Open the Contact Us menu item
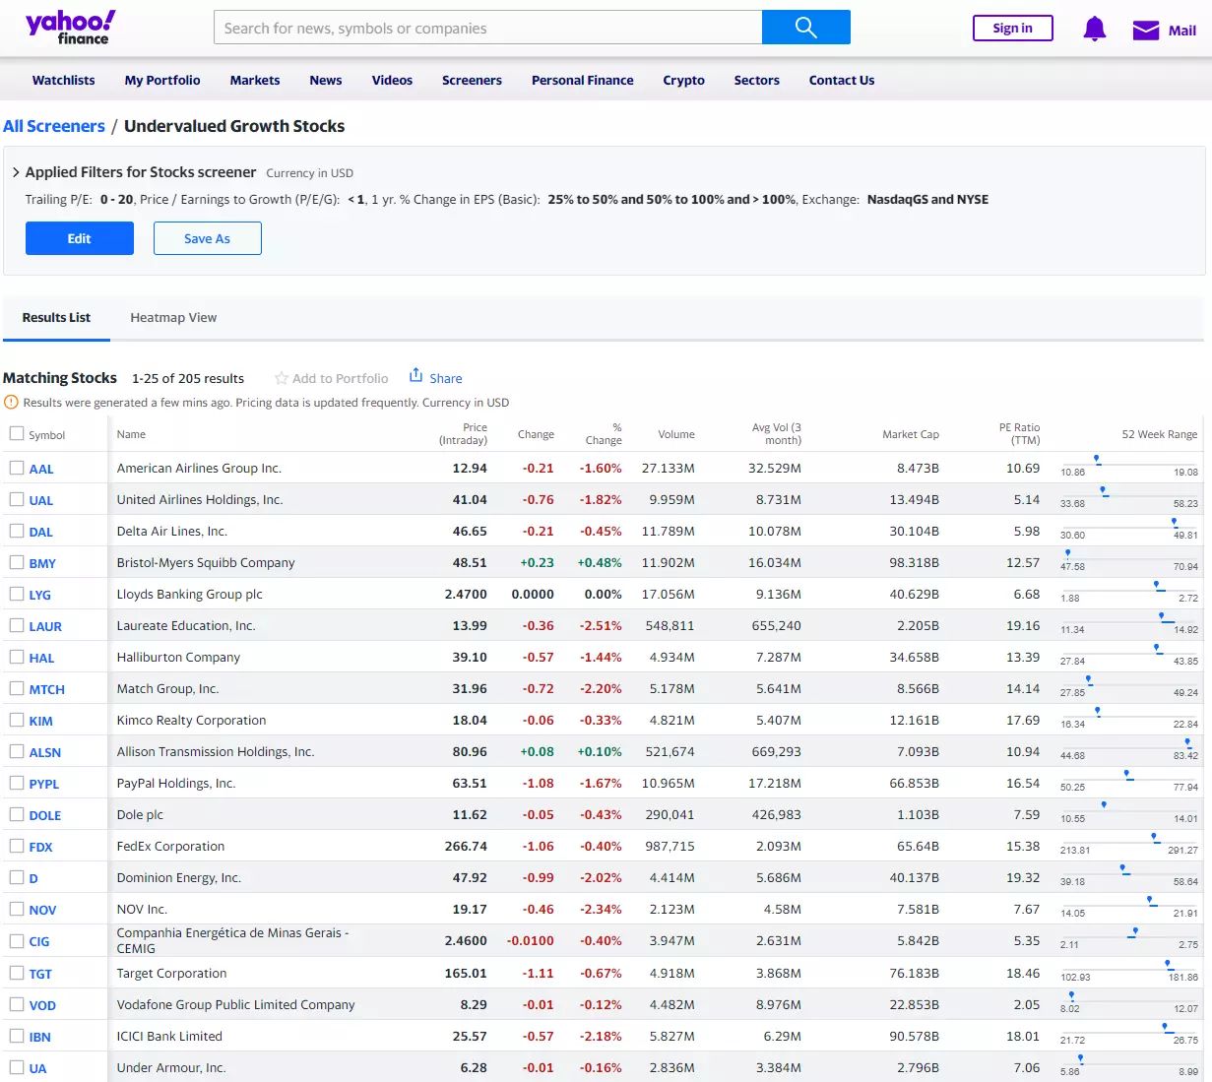This screenshot has width=1212, height=1082. [842, 81]
